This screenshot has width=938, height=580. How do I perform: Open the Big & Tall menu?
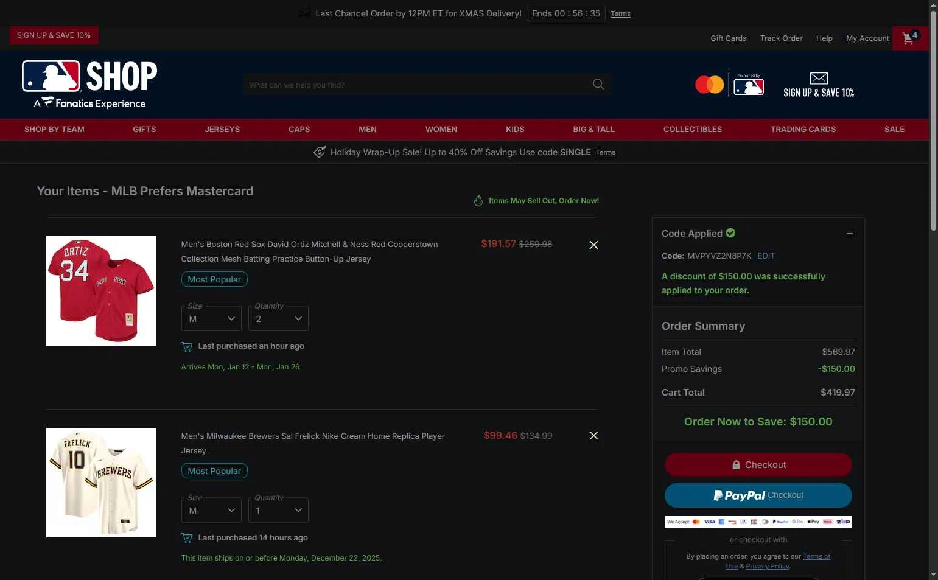click(x=593, y=130)
